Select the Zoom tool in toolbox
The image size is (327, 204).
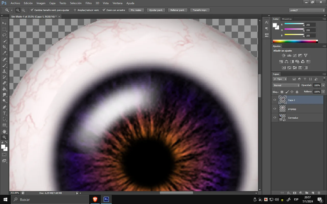point(4,137)
